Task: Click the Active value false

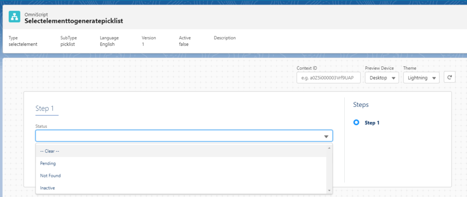Action: [x=184, y=44]
